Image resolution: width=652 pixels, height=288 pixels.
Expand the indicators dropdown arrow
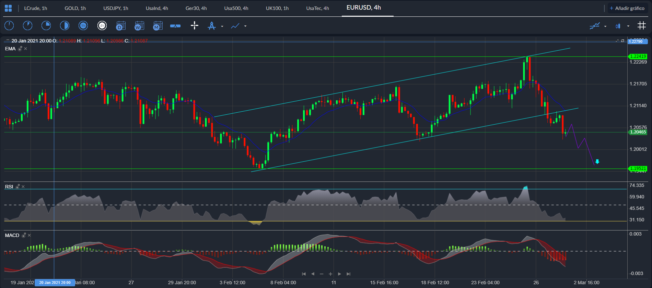(605, 26)
